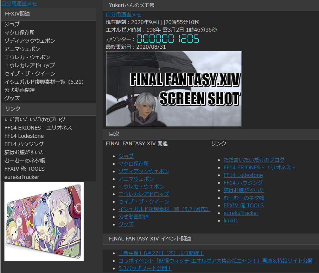319x273 pixels.
Task: Follow the エウレカレアドロップ link in the 目次 list
Action: coord(144,194)
